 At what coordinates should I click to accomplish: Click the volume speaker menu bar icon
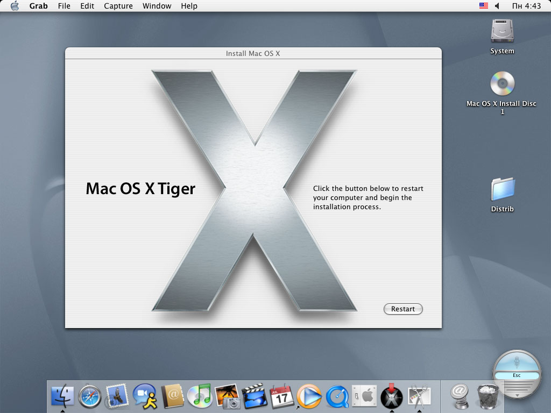point(497,6)
